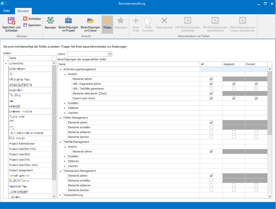
Task: Click the red Schließen icon
Action: click(x=25, y=19)
